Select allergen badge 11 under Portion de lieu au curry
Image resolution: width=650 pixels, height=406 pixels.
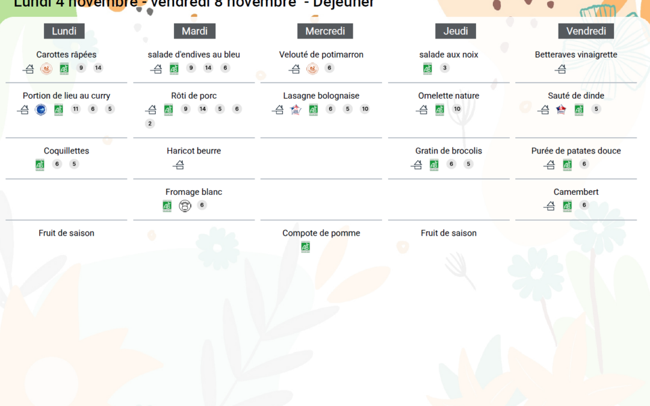[x=75, y=109]
